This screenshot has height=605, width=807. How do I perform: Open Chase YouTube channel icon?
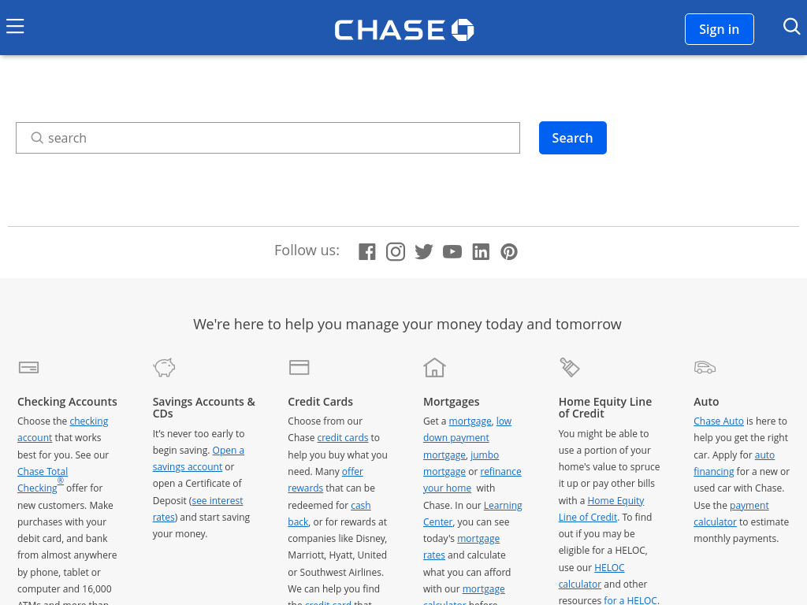(452, 251)
